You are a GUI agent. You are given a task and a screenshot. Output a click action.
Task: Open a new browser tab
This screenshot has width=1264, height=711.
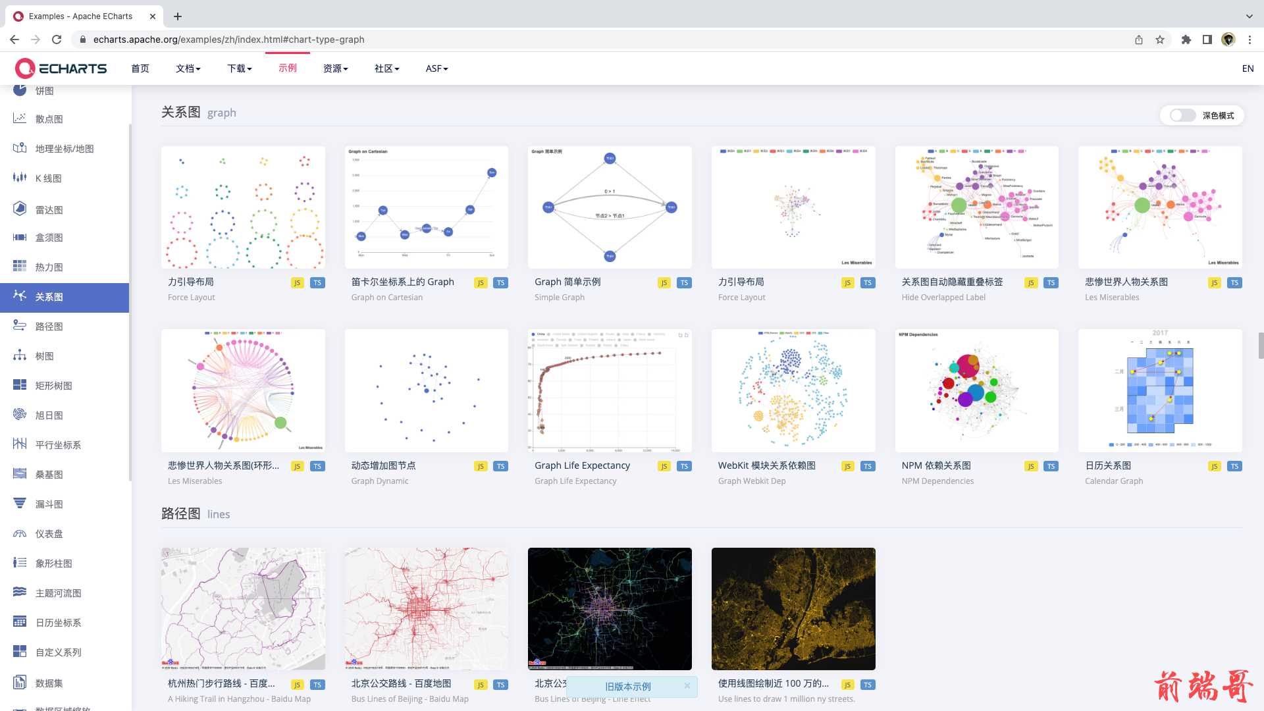tap(178, 16)
